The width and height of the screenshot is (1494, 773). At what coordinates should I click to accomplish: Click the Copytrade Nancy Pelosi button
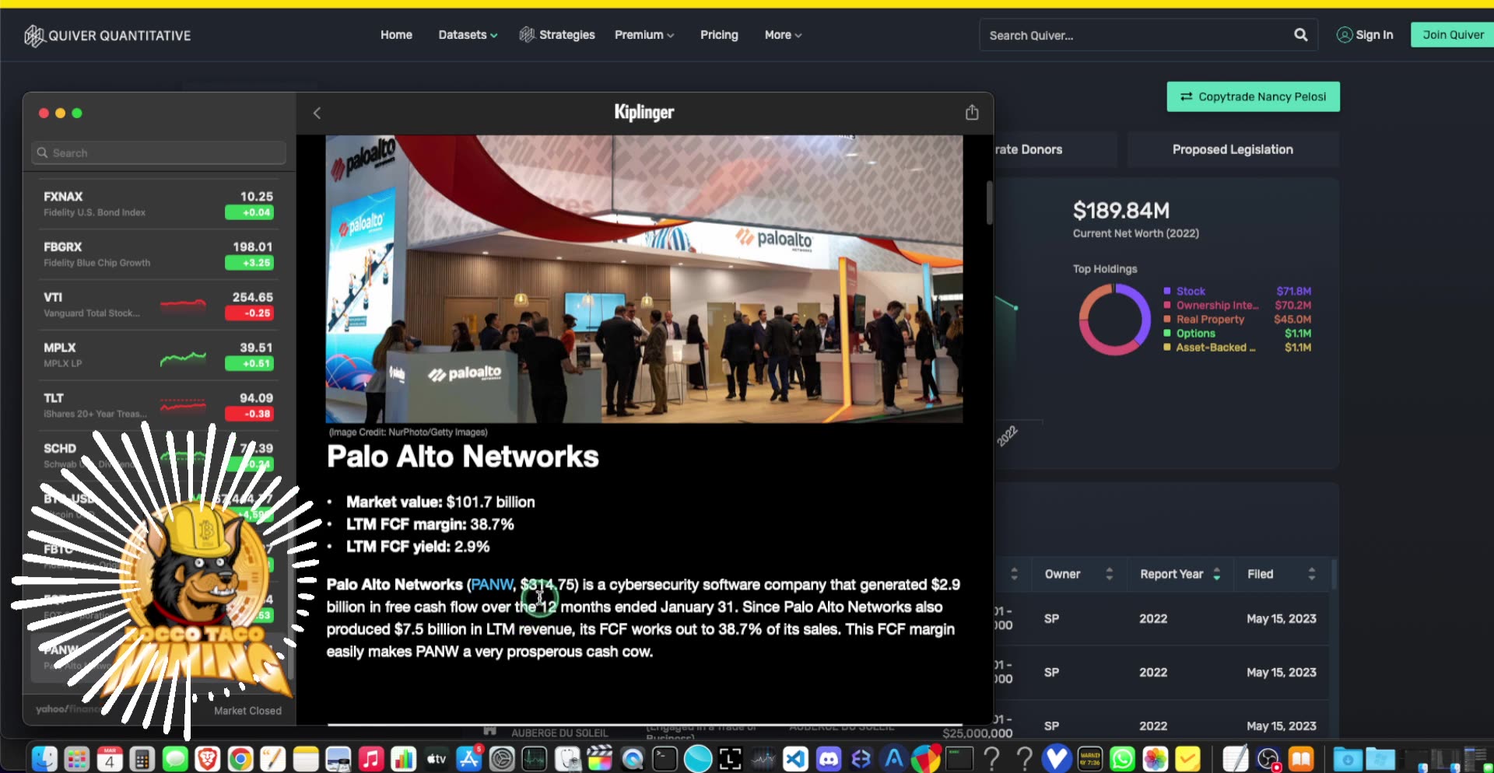pyautogui.click(x=1253, y=96)
